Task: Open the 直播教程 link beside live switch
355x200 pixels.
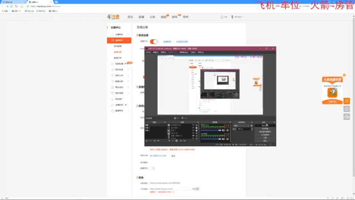Action: point(167,42)
